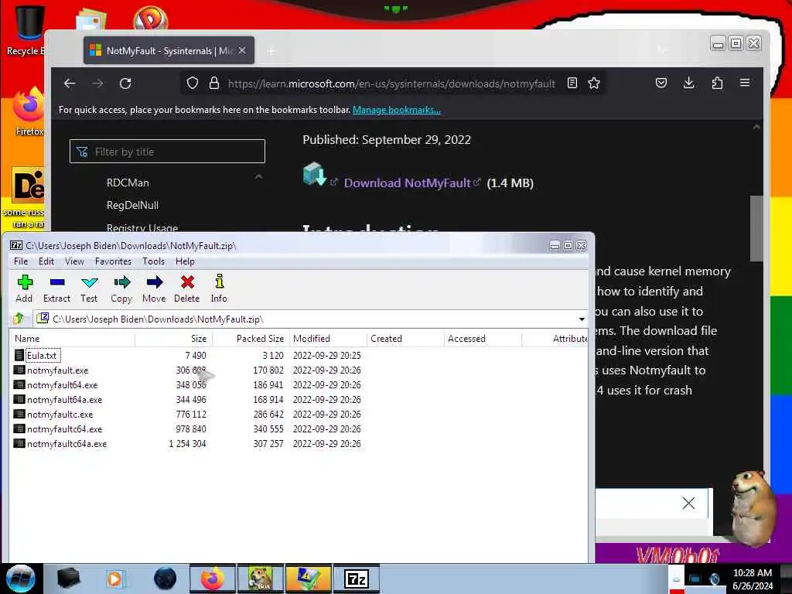This screenshot has height=594, width=792.
Task: Open RegDelNull in the sidebar list
Action: [x=132, y=205]
